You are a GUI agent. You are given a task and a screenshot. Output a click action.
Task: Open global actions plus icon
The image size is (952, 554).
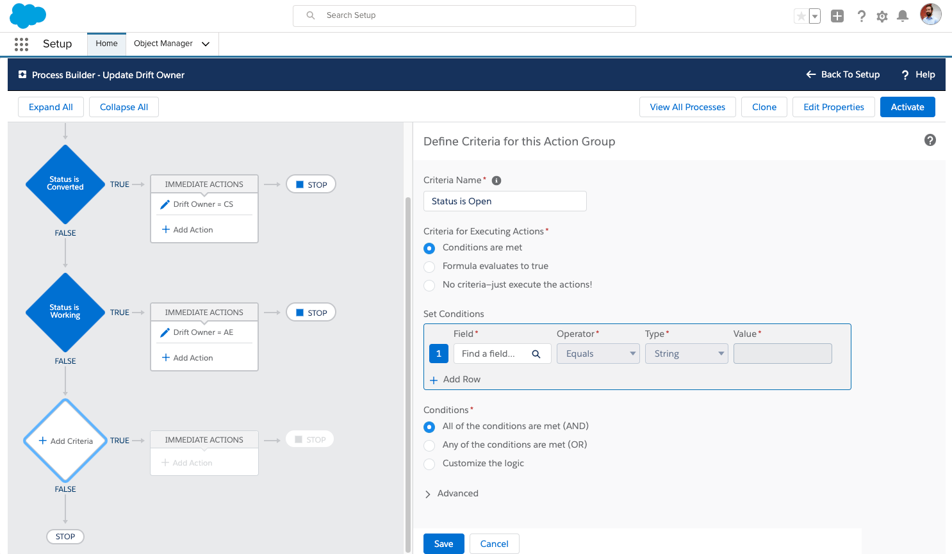point(837,16)
